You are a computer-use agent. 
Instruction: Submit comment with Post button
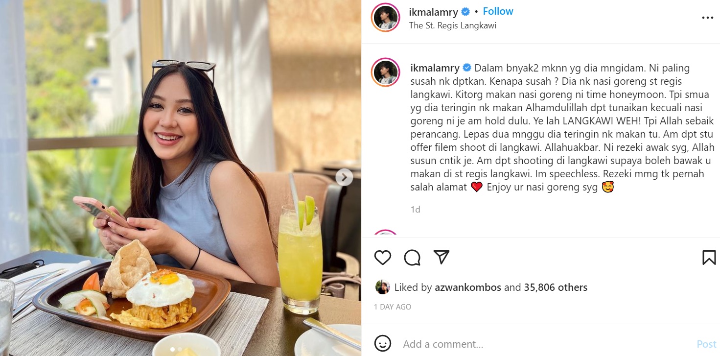(x=706, y=344)
